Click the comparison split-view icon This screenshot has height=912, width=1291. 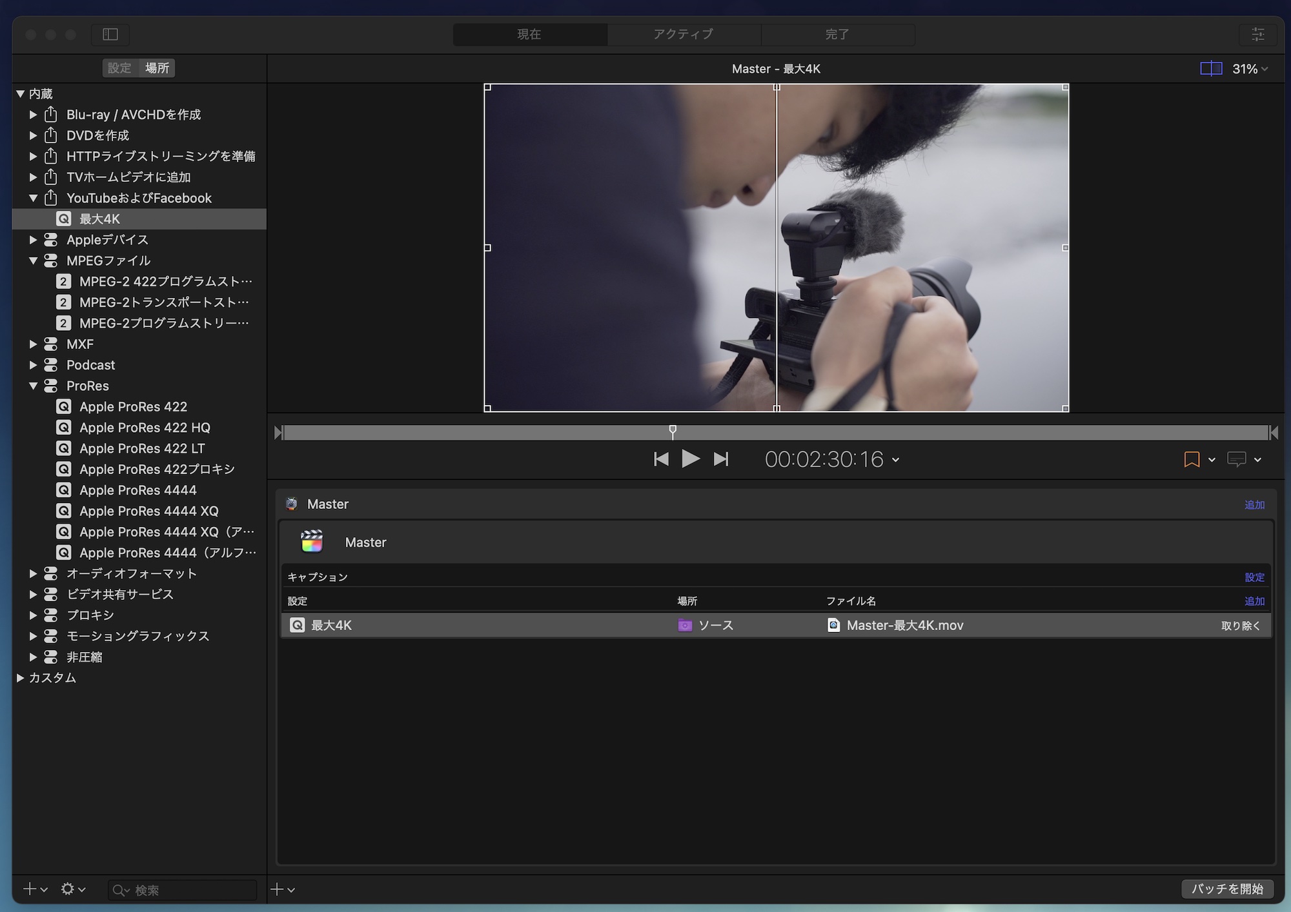click(x=1210, y=68)
